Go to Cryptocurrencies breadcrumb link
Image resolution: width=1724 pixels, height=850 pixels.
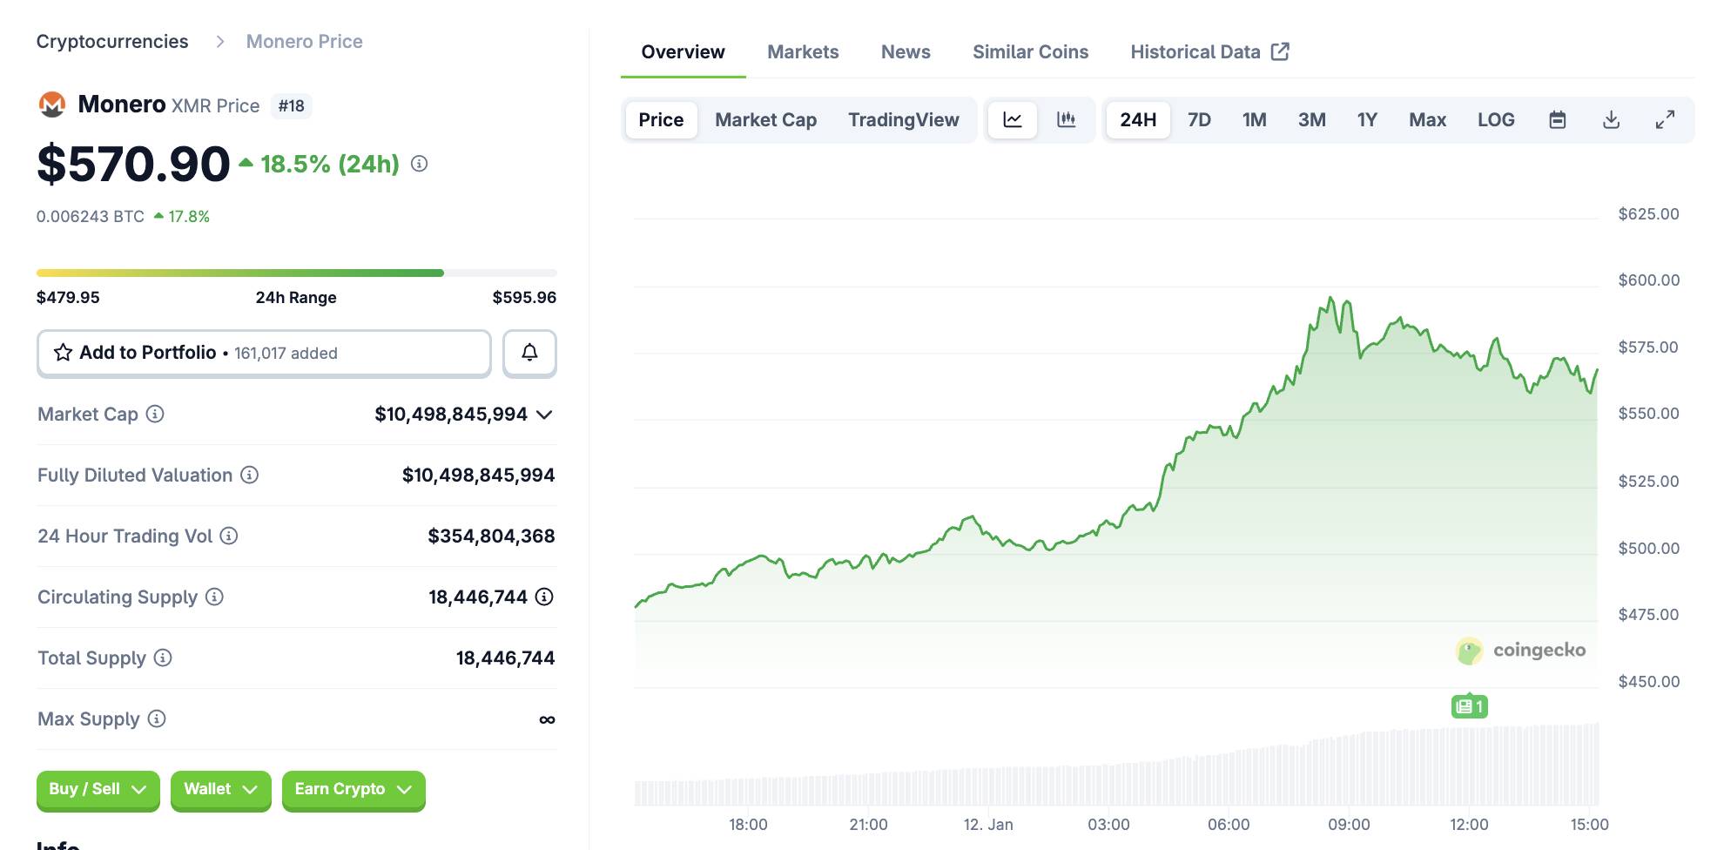coord(112,42)
